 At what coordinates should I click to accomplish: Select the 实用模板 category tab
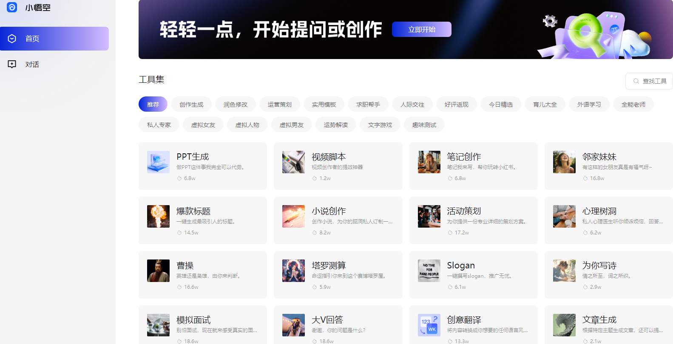pyautogui.click(x=324, y=104)
